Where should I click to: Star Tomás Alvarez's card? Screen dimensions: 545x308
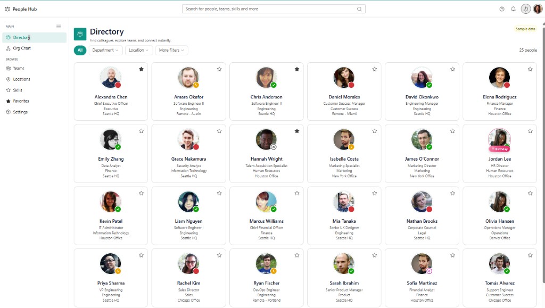(530, 255)
